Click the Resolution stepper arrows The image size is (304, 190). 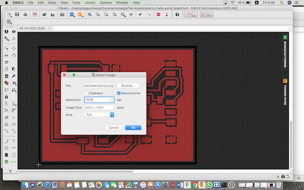112,100
